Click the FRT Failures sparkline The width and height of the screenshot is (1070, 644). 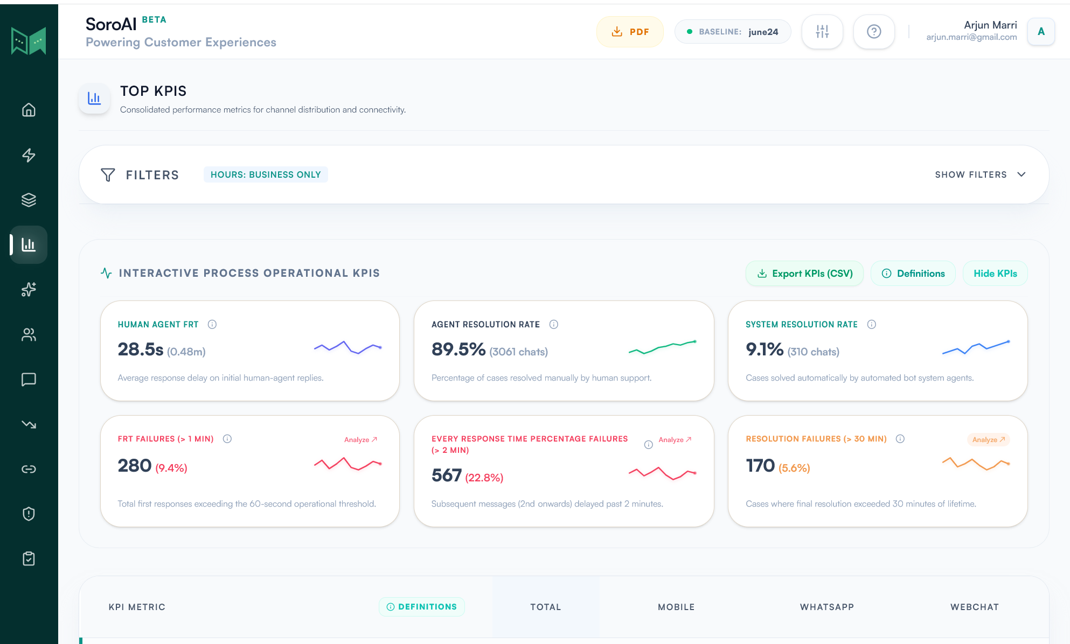pos(348,464)
